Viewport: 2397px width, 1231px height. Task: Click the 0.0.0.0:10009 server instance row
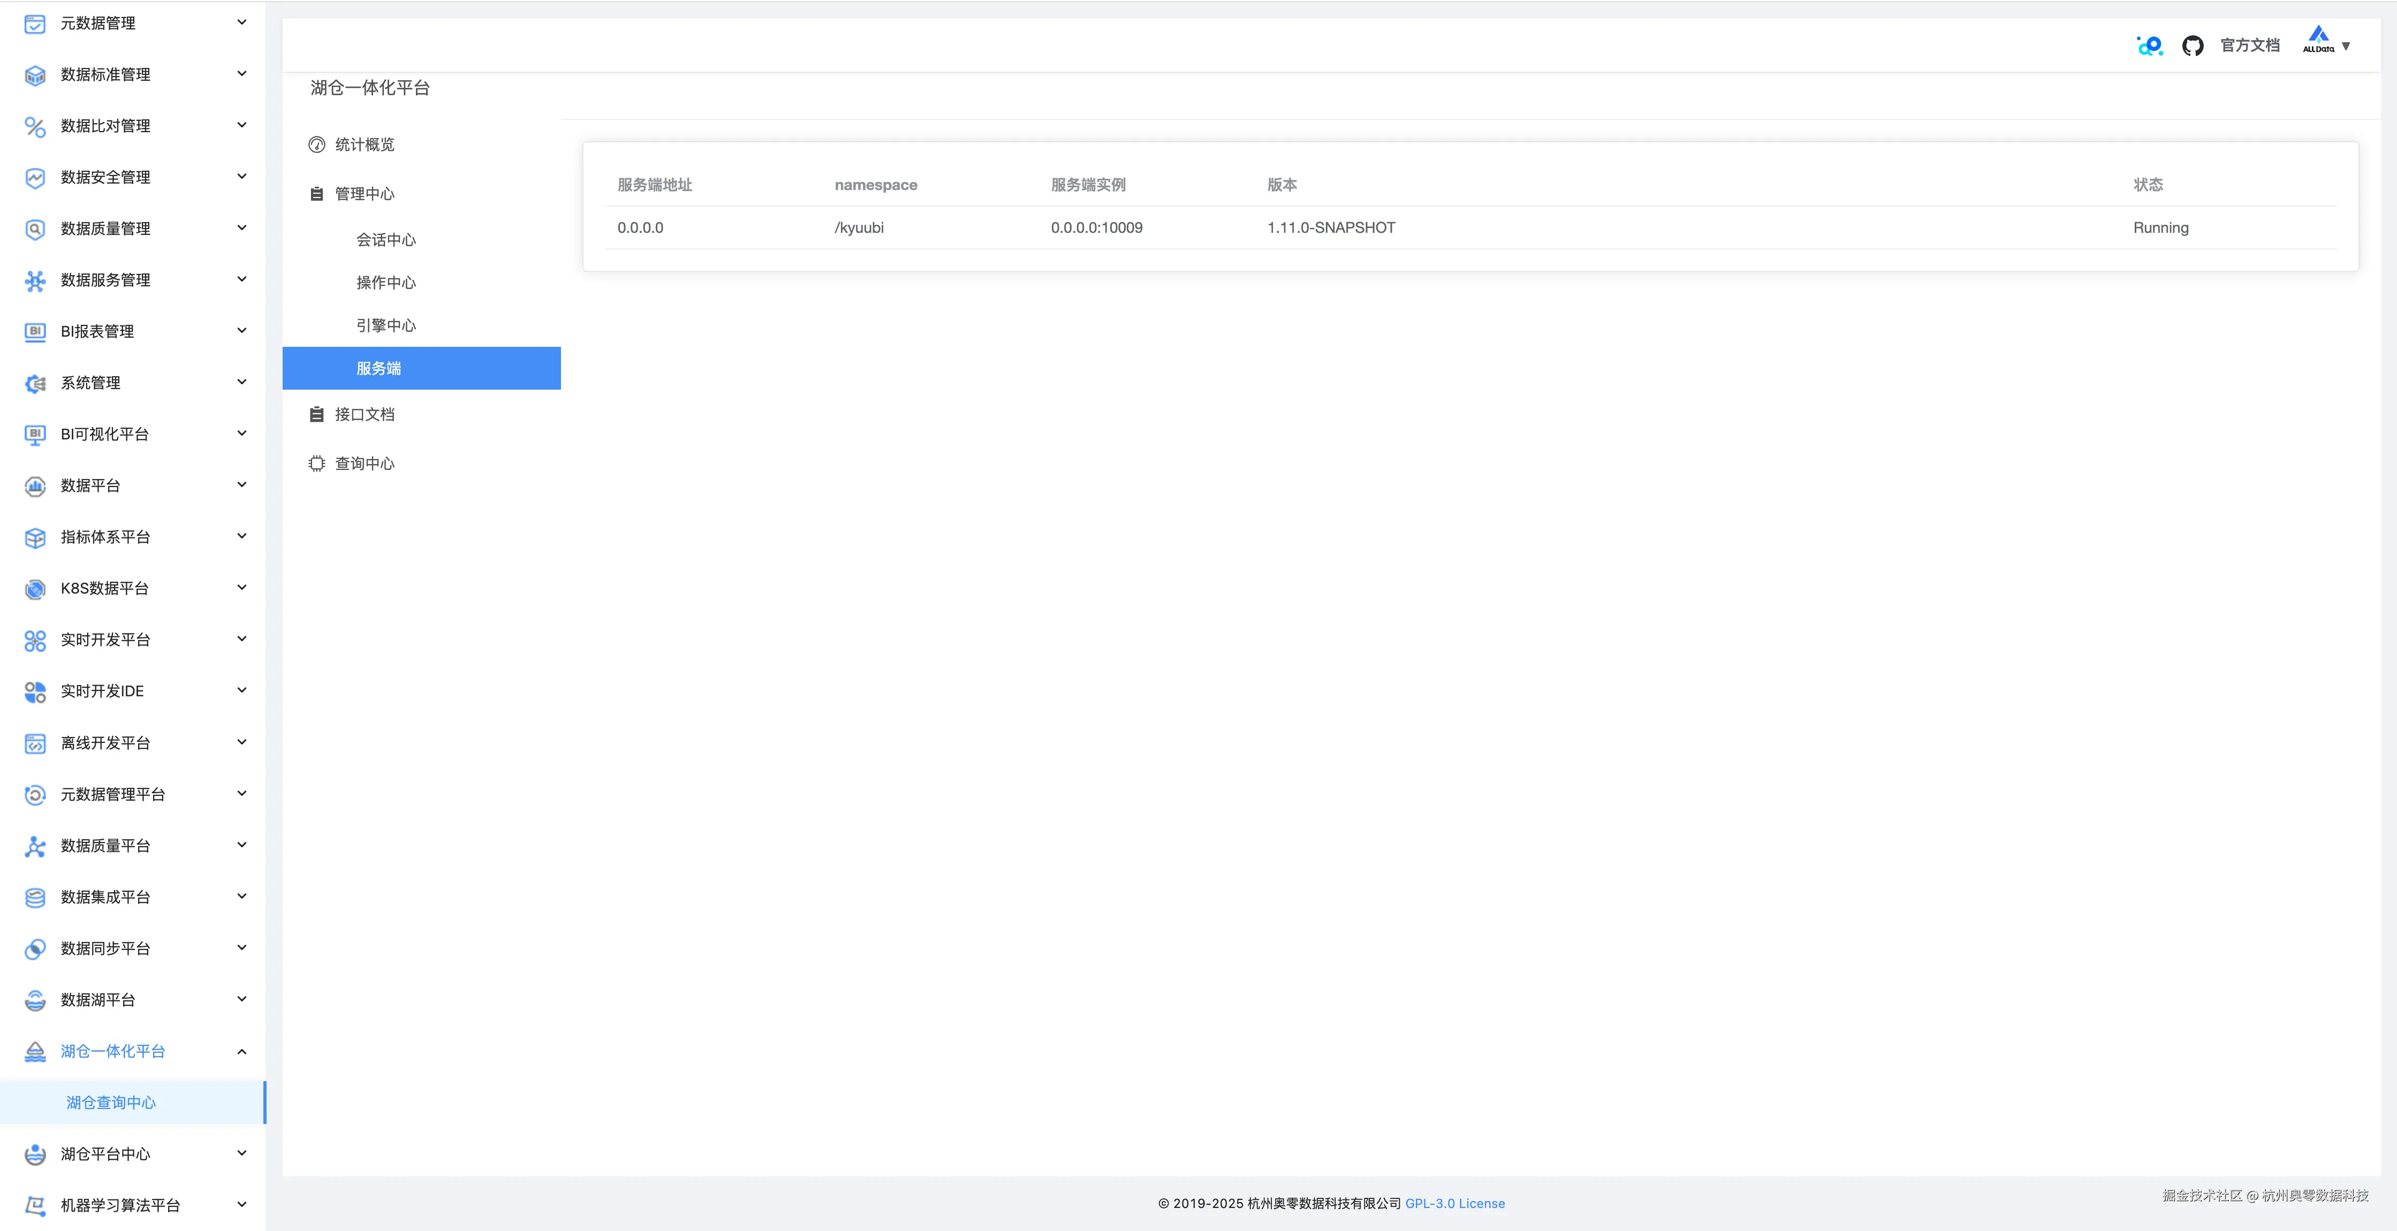click(1096, 228)
